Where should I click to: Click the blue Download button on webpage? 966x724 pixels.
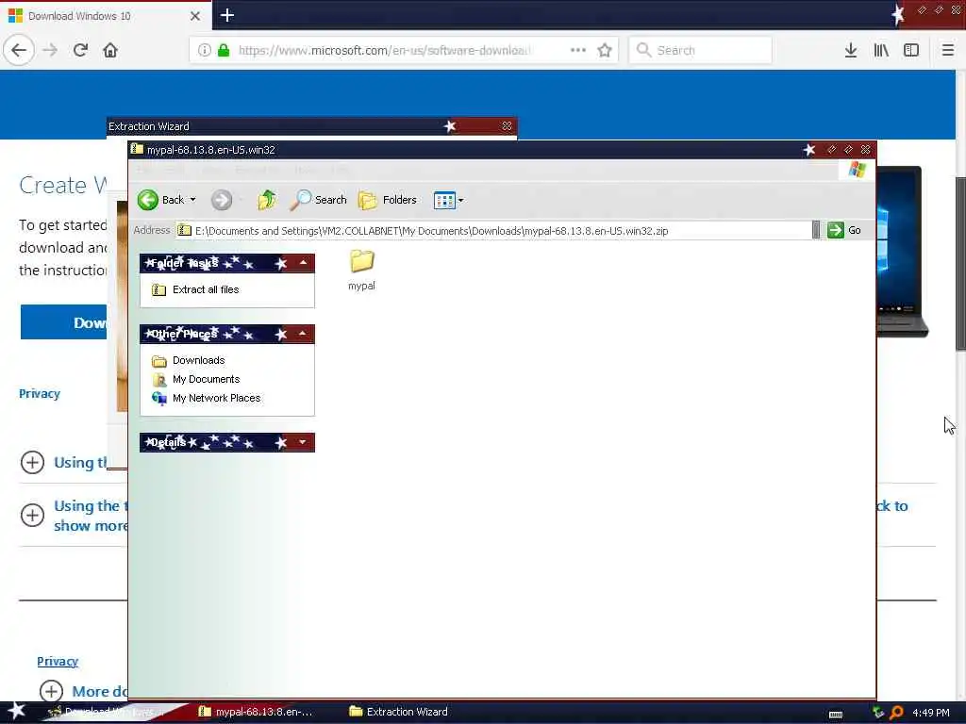[x=63, y=322]
